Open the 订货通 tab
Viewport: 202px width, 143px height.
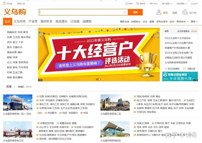75,21
